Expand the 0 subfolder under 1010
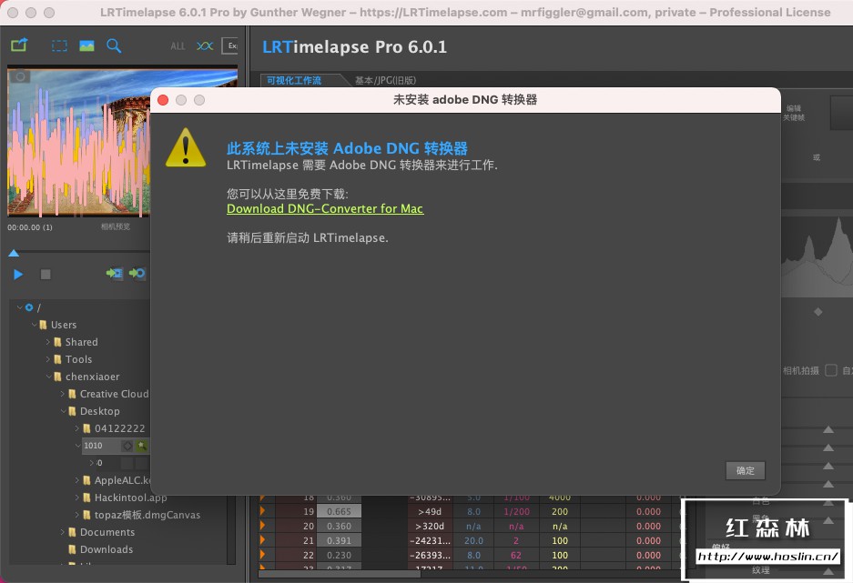Screen dimensions: 853x583 pos(91,463)
